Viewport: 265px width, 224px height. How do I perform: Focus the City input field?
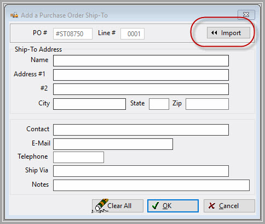pyautogui.click(x=89, y=104)
